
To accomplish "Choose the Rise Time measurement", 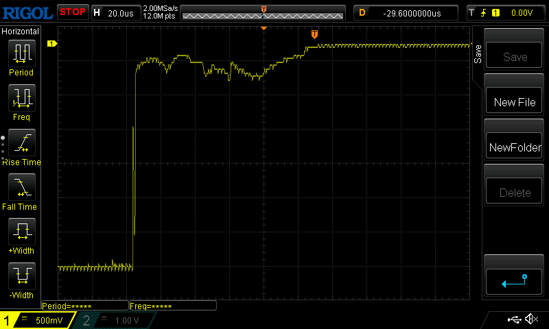I will (x=21, y=146).
